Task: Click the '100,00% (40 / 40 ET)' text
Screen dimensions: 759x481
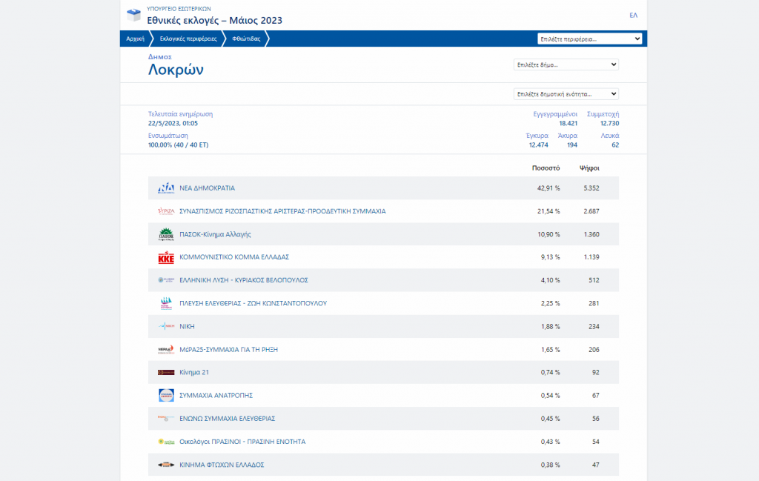Action: point(178,145)
